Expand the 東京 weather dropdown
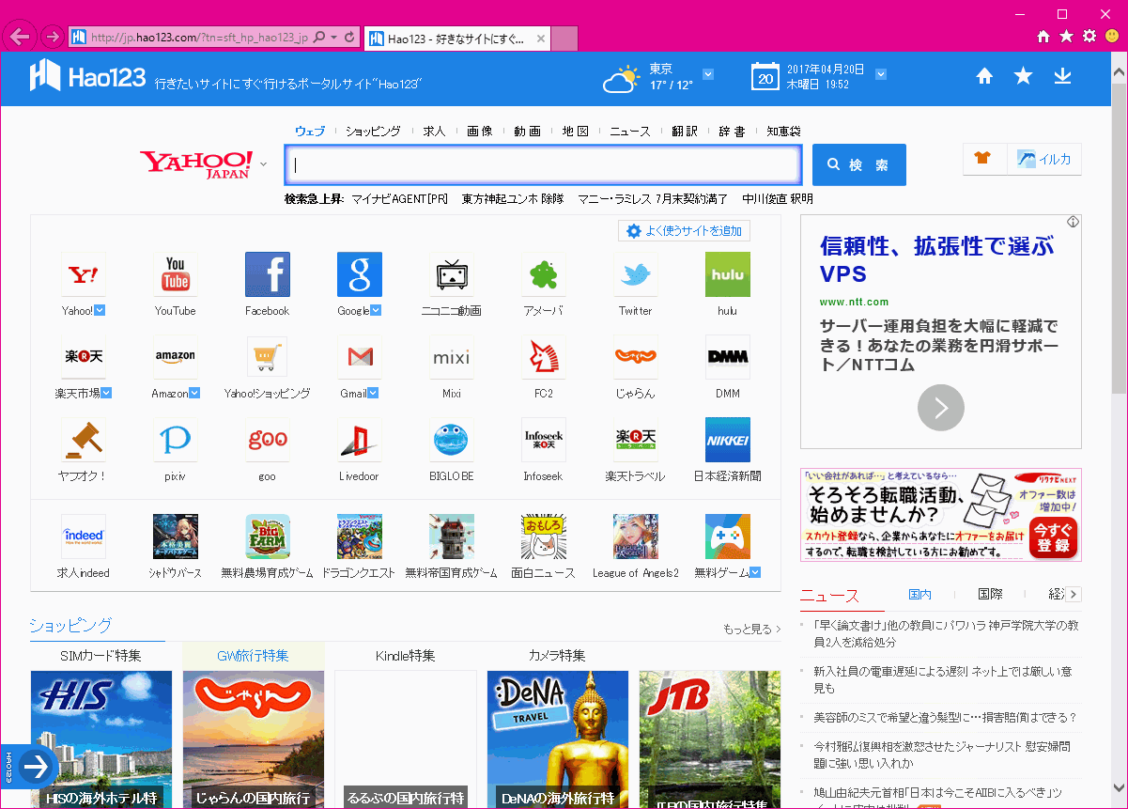Viewport: 1128px width, 809px height. (x=708, y=75)
